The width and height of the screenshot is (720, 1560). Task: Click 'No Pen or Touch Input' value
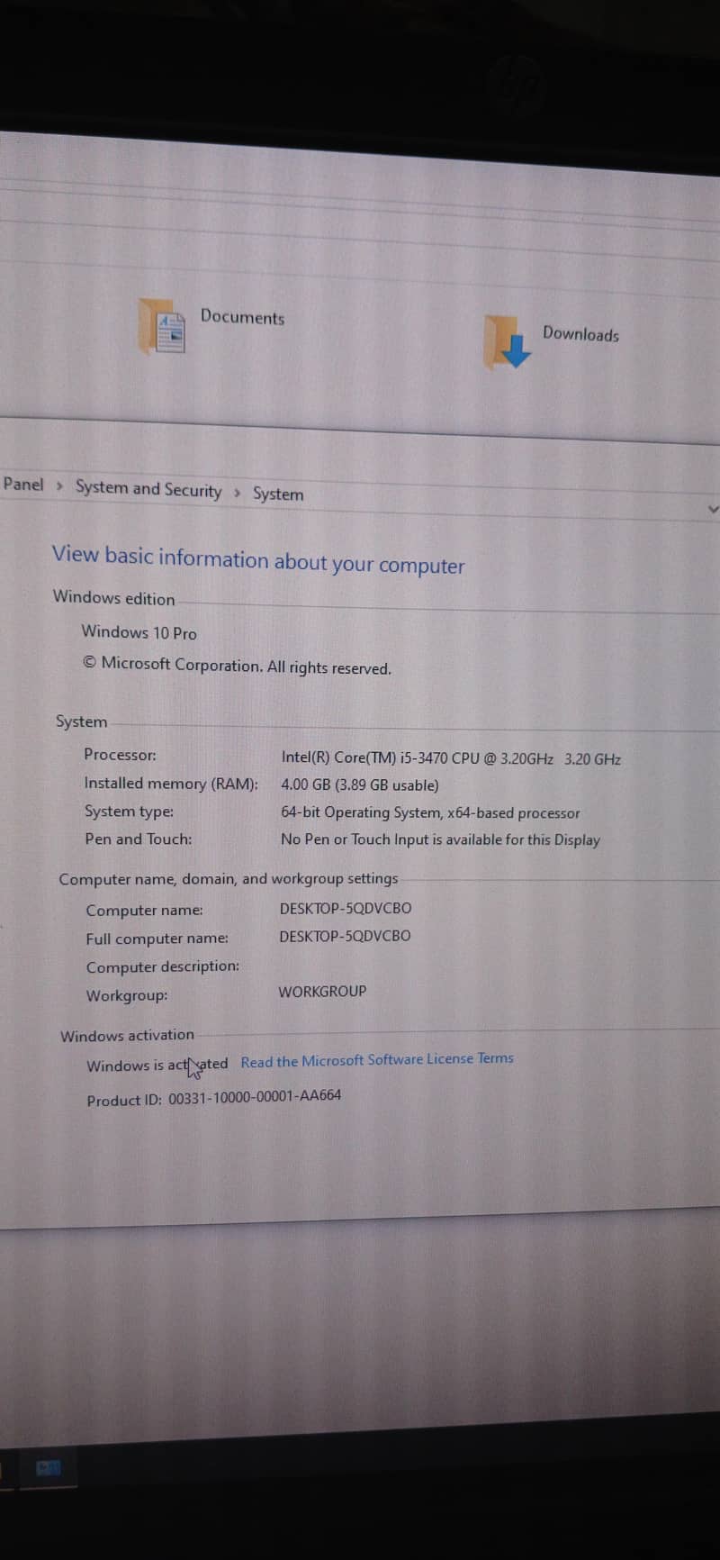[440, 839]
